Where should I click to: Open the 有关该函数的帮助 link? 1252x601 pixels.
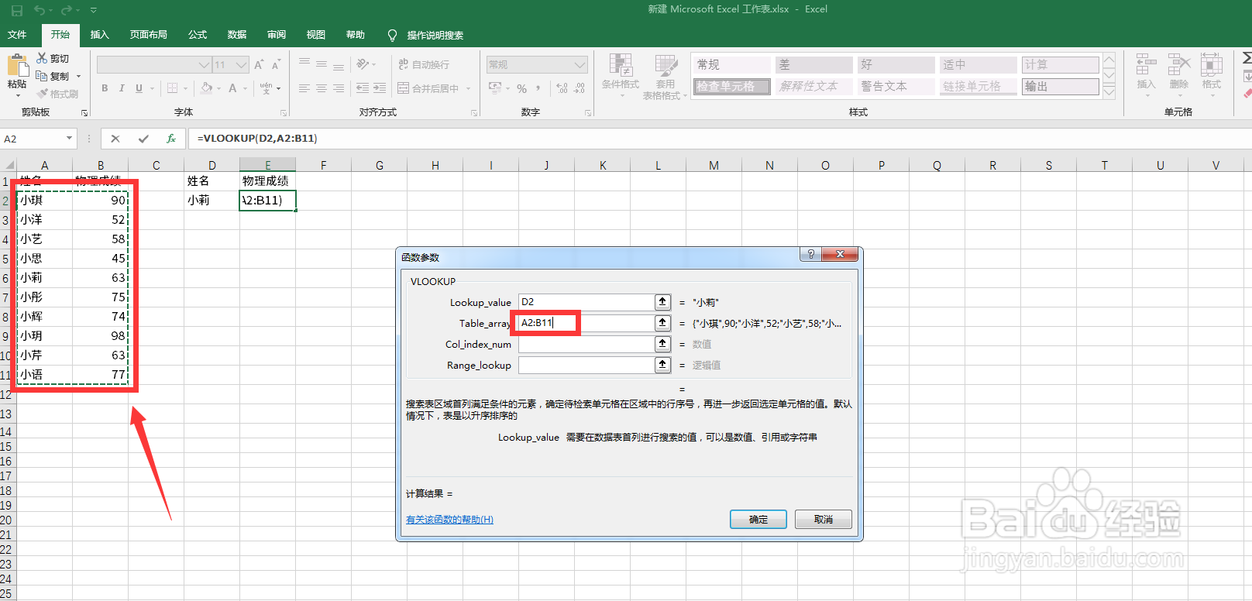pyautogui.click(x=449, y=519)
